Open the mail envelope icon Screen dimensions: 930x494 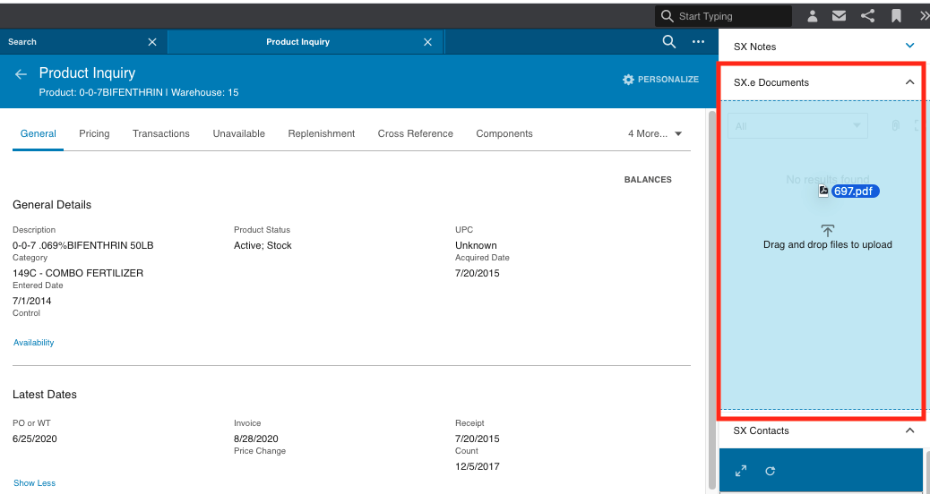tap(839, 16)
